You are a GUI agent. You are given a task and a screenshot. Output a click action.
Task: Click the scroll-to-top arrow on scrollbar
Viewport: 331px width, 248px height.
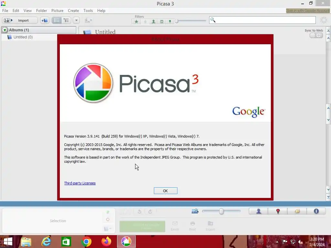coord(328,31)
